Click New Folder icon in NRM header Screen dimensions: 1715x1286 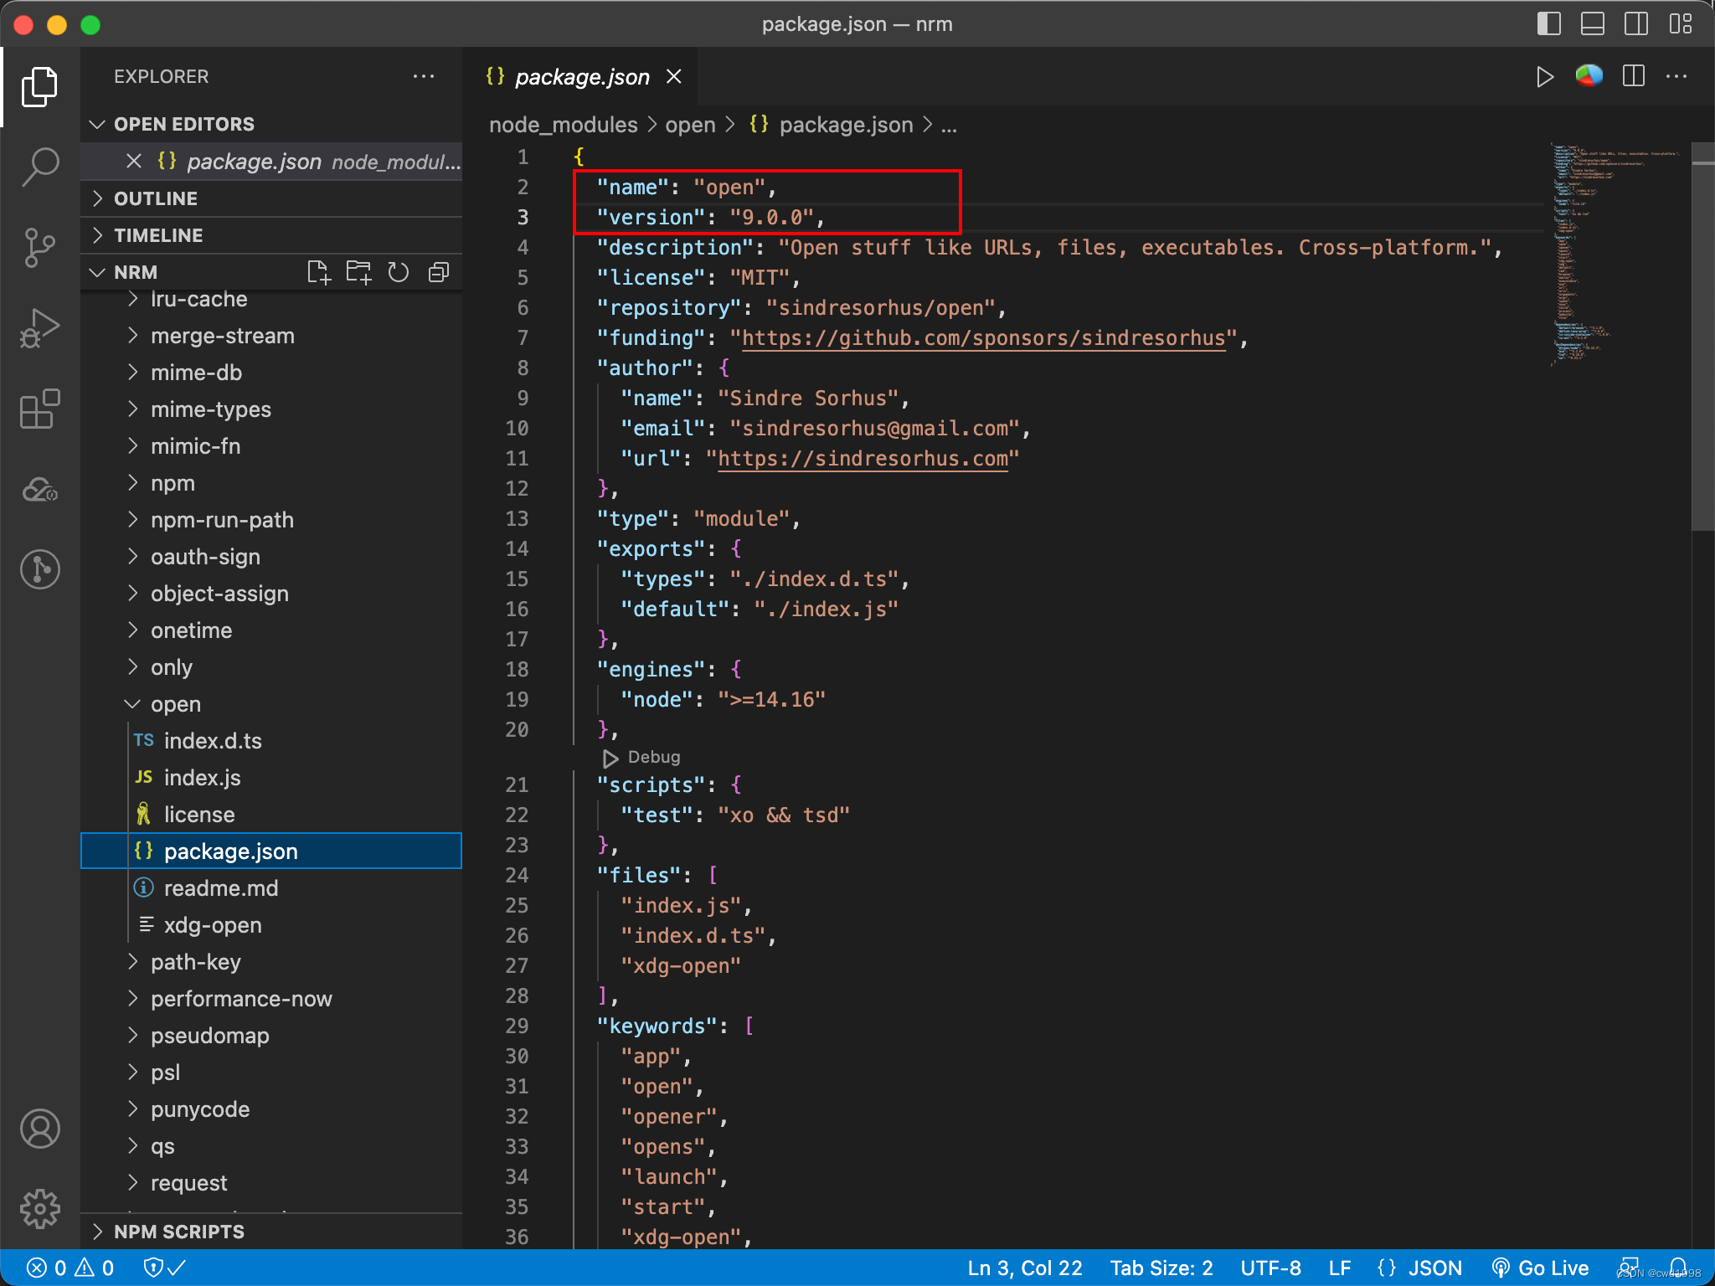pyautogui.click(x=359, y=272)
